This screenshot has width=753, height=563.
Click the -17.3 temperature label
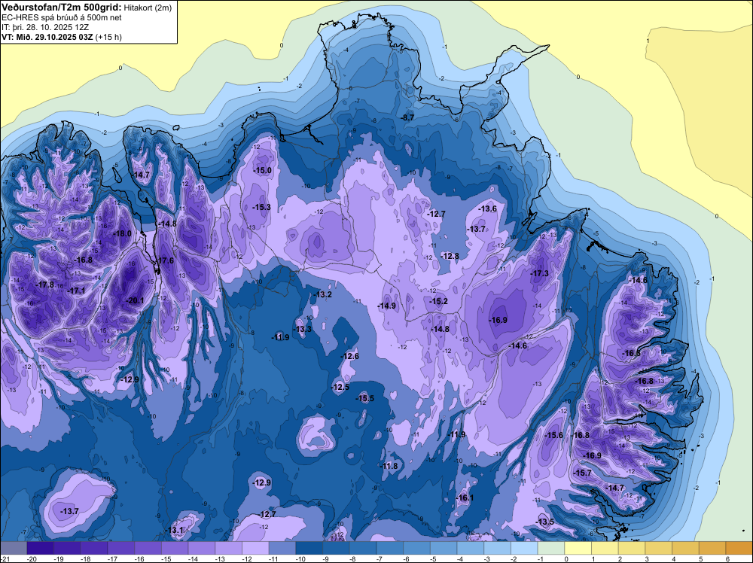pos(539,273)
